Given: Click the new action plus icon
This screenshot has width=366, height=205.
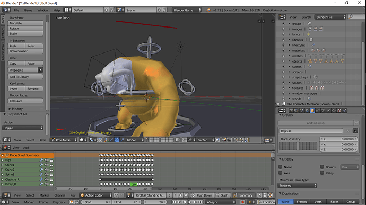Looking at the screenshot, I should 180,195.
